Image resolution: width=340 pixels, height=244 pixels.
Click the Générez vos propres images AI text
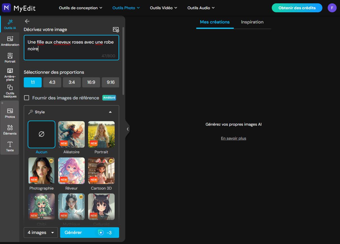234,124
